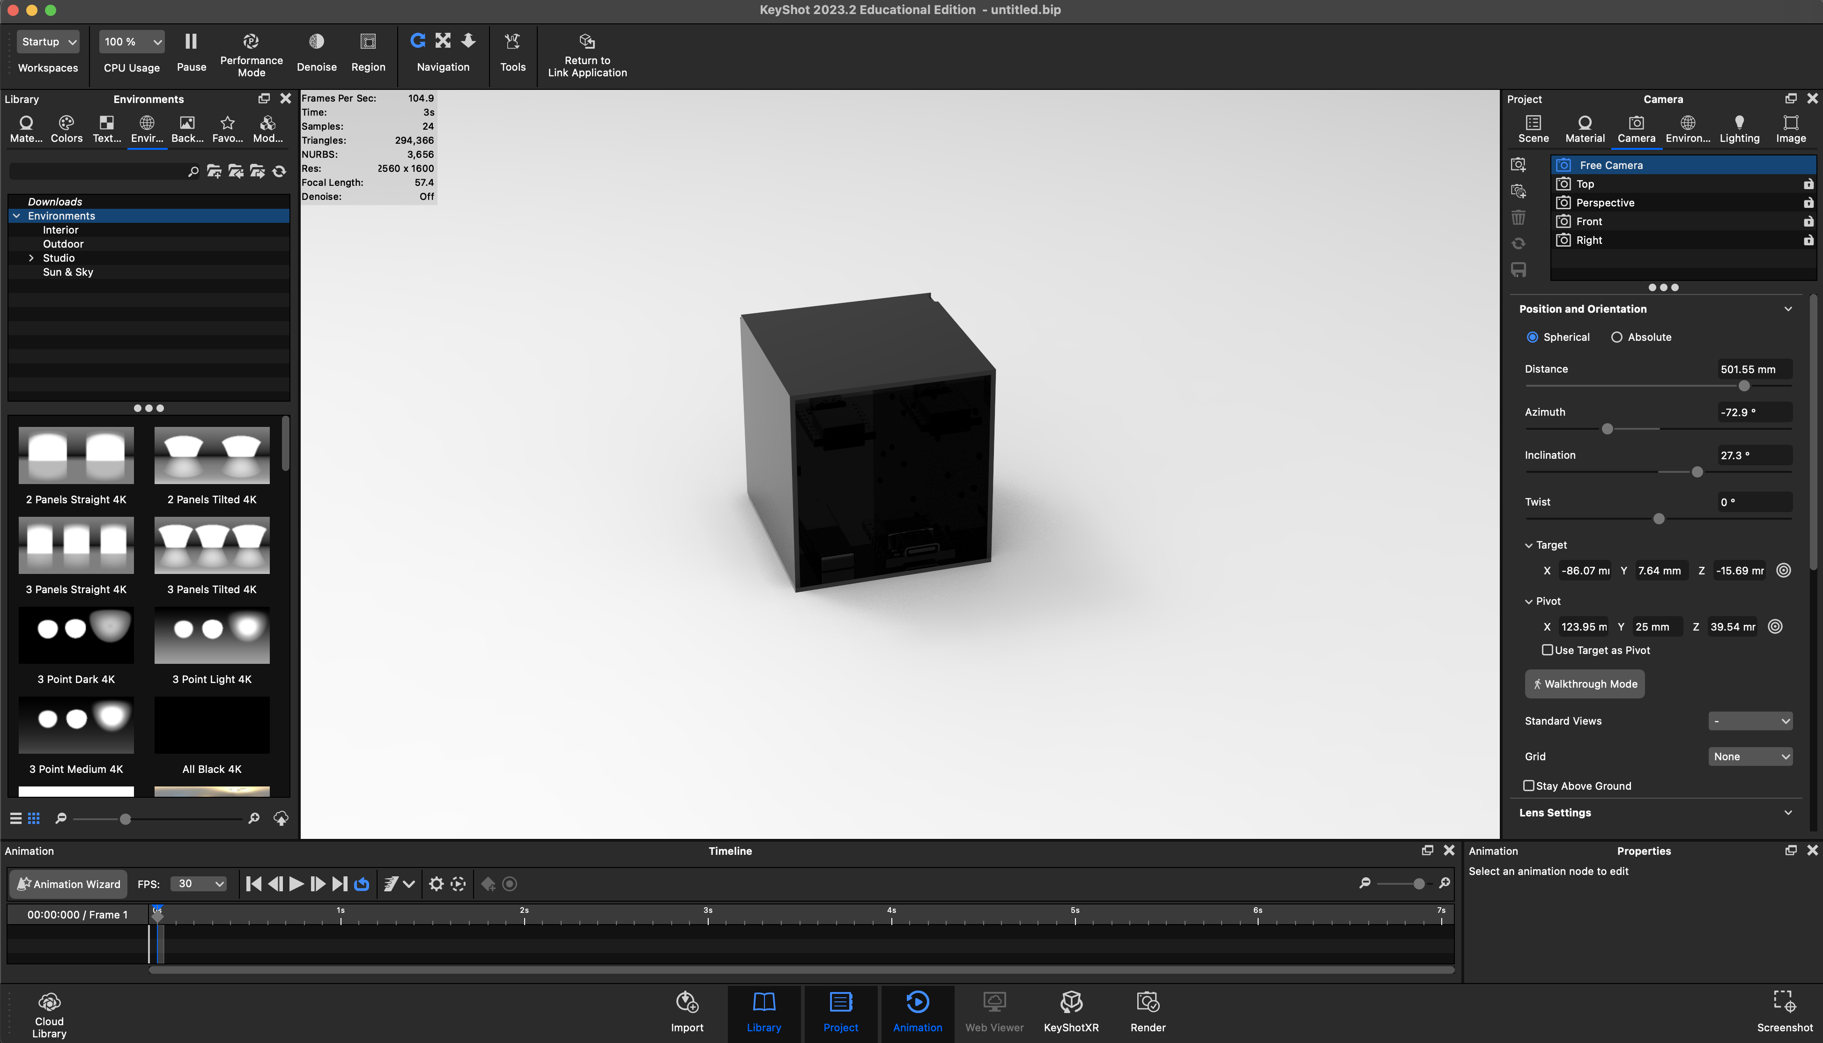This screenshot has width=1823, height=1043.
Task: Check Stay Above Ground option
Action: point(1528,786)
